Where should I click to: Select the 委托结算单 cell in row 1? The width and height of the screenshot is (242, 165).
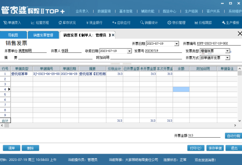[x=22, y=74]
